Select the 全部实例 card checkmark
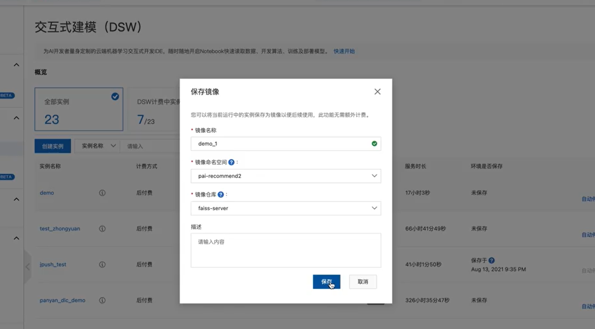 (115, 97)
